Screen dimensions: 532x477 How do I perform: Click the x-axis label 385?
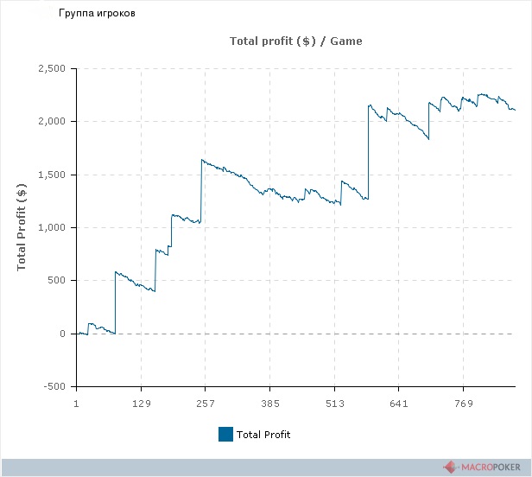point(270,404)
